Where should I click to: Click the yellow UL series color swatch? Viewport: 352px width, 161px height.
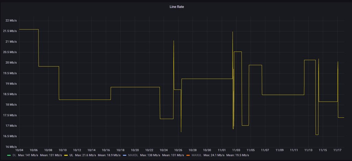tap(66, 156)
